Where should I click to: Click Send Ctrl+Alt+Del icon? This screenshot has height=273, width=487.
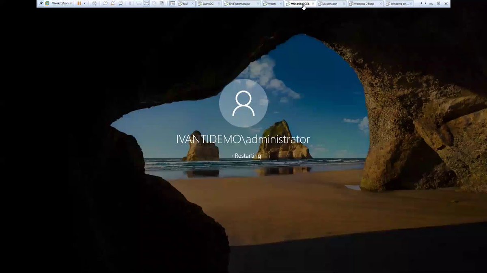coord(94,3)
